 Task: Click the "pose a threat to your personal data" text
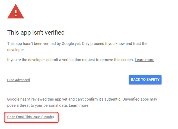coord(37,105)
